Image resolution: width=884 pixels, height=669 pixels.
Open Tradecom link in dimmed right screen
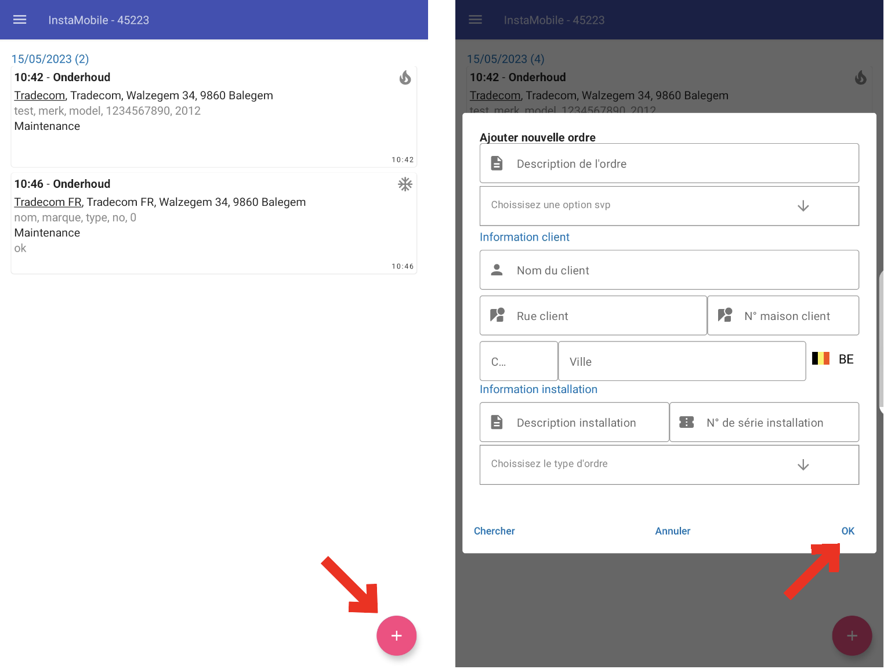point(495,96)
